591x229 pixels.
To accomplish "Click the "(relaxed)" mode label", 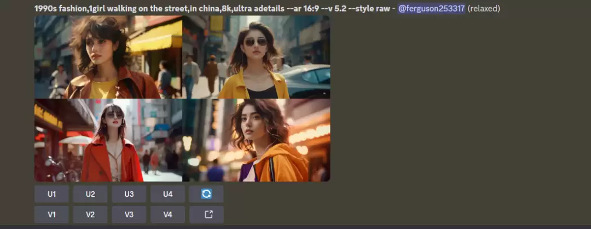I will click(x=484, y=9).
